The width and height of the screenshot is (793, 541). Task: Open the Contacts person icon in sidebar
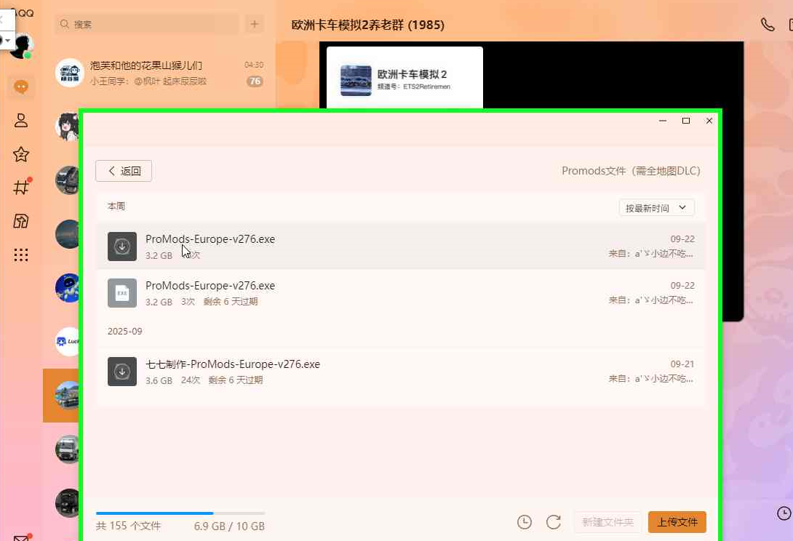coord(21,120)
